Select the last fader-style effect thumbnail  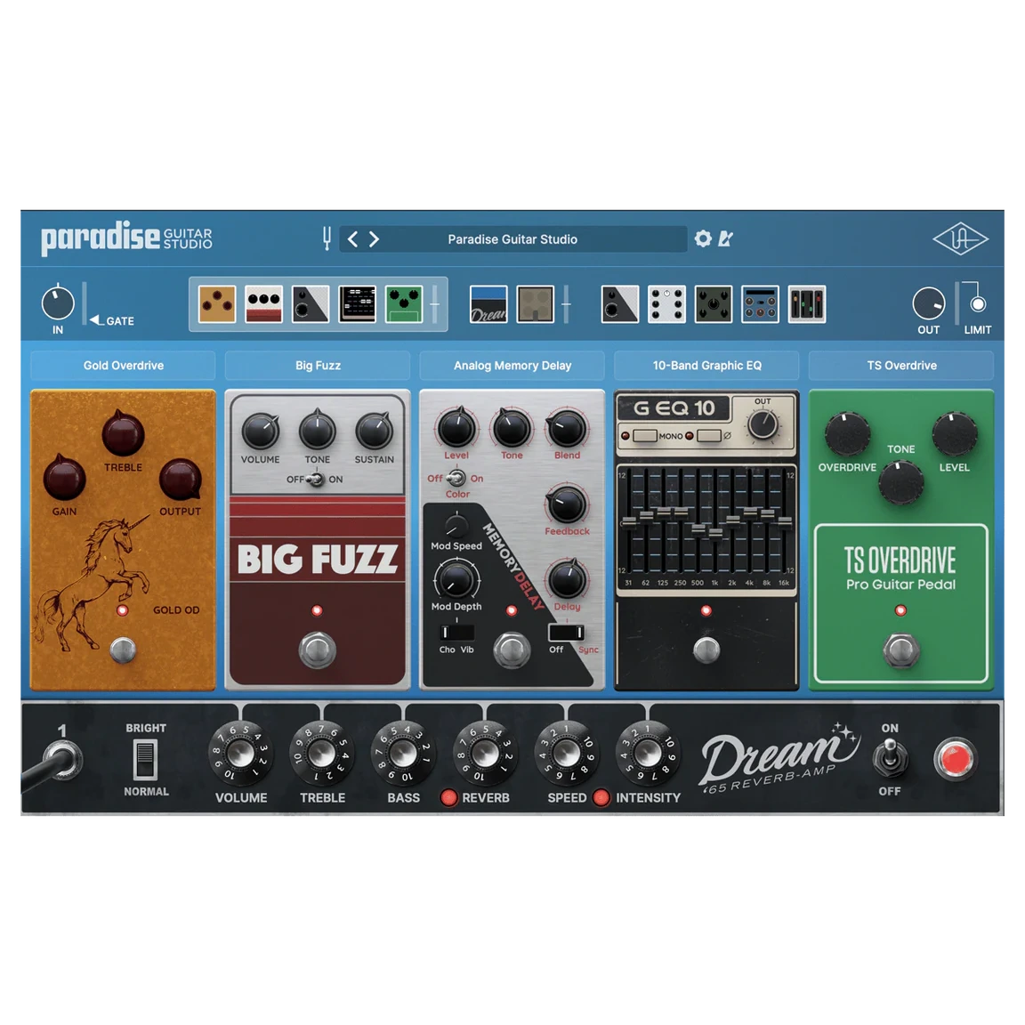click(x=807, y=304)
